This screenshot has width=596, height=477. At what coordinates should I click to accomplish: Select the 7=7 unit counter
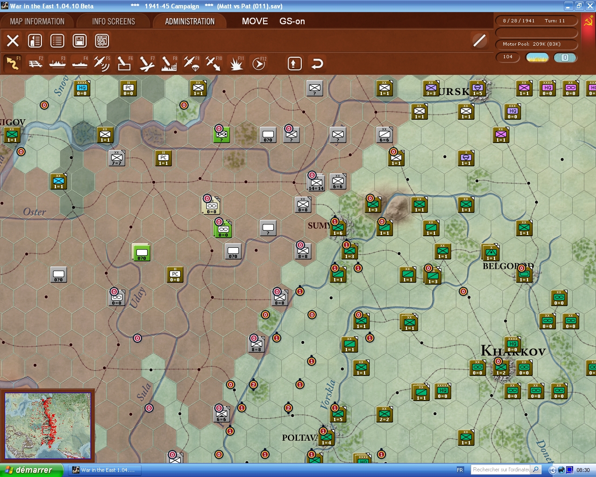point(116,158)
